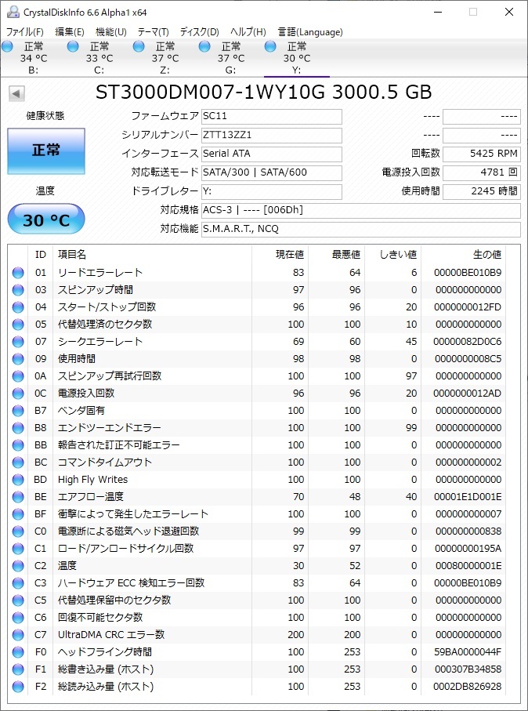
Task: Click the CrystalDiskInfo app icon in title bar
Action: pos(13,13)
